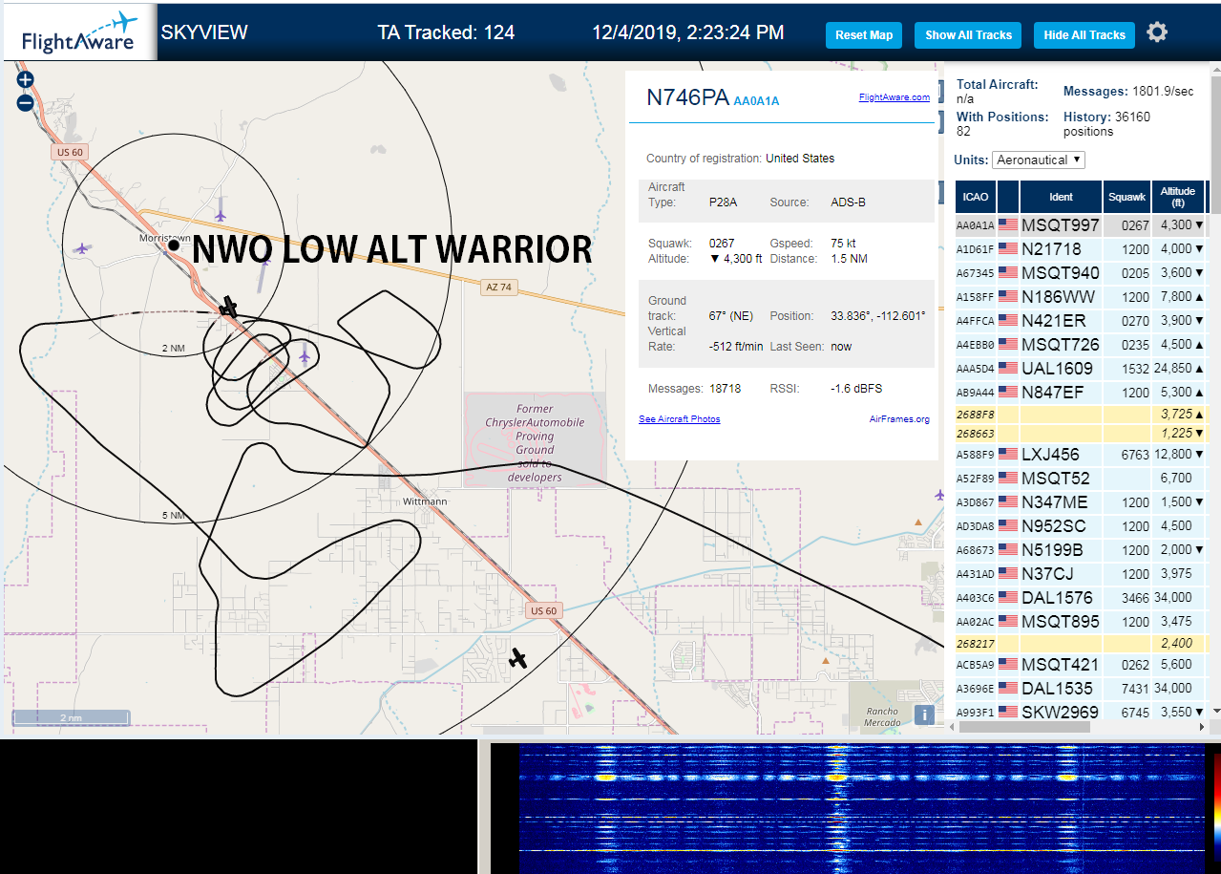
Task: Click the map info icon
Action: point(923,714)
